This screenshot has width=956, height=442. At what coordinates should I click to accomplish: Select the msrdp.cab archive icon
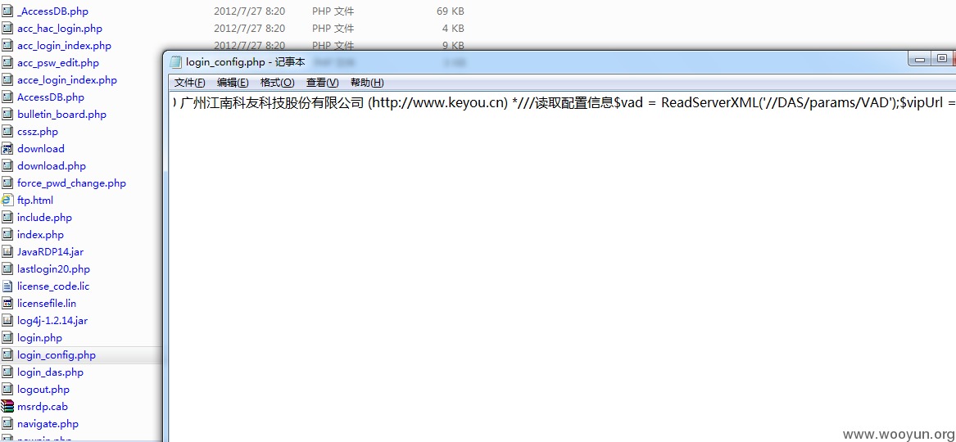coord(8,407)
